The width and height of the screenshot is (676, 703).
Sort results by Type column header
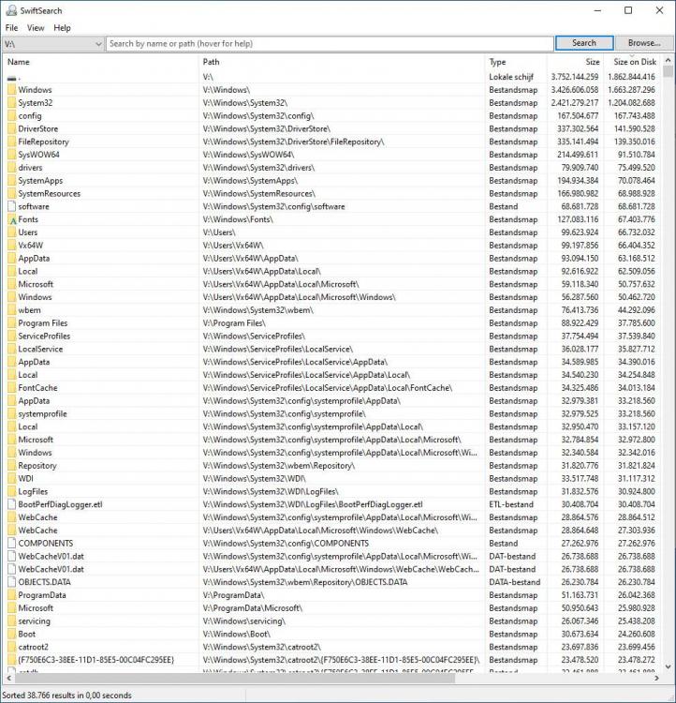point(515,62)
